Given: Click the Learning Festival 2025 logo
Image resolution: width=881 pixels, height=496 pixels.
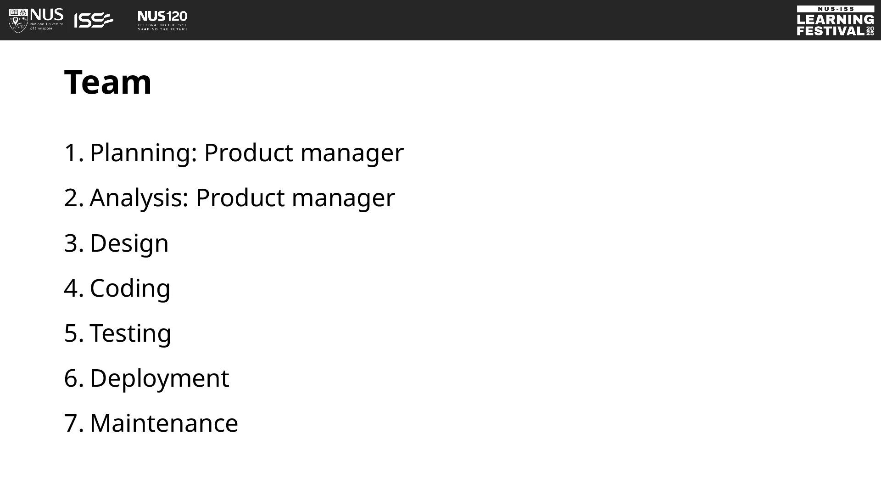Looking at the screenshot, I should (835, 21).
